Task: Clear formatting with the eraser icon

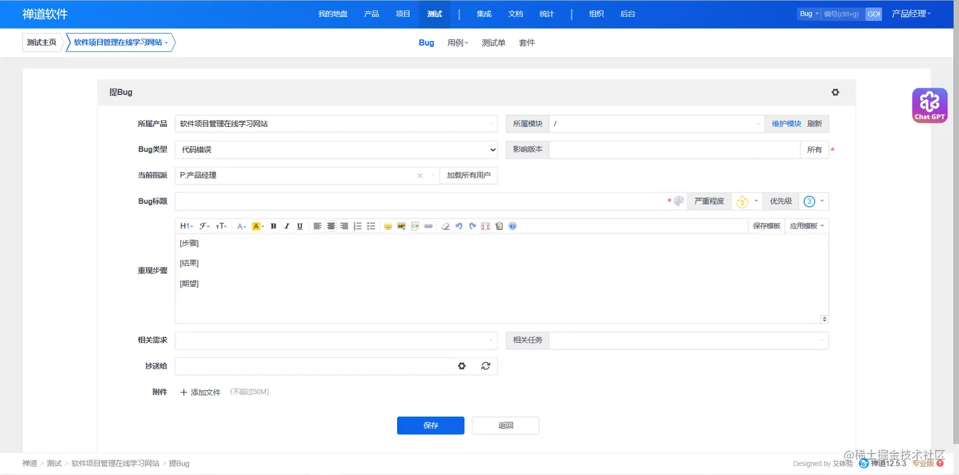Action: 445,226
